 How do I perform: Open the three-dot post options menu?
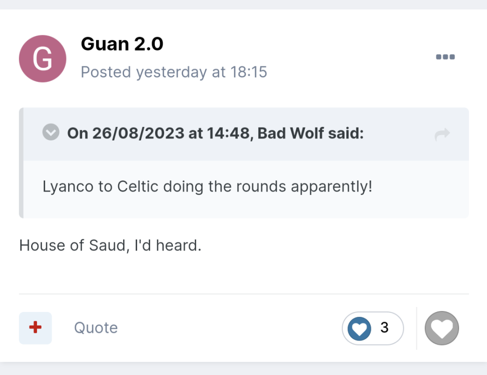coord(445,57)
